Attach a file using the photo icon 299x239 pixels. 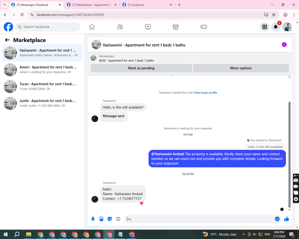point(101,219)
